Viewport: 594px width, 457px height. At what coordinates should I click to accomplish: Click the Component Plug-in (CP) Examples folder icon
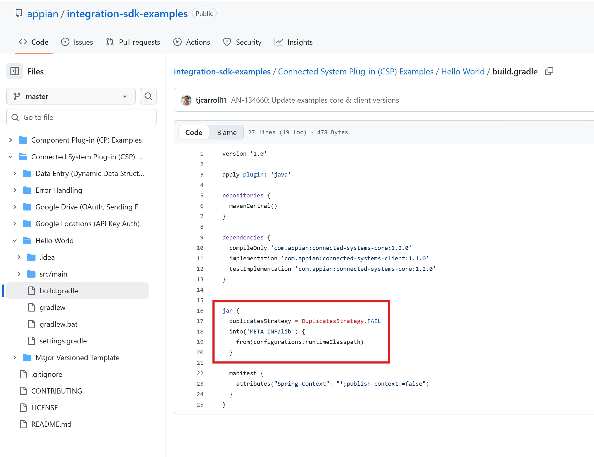[23, 140]
